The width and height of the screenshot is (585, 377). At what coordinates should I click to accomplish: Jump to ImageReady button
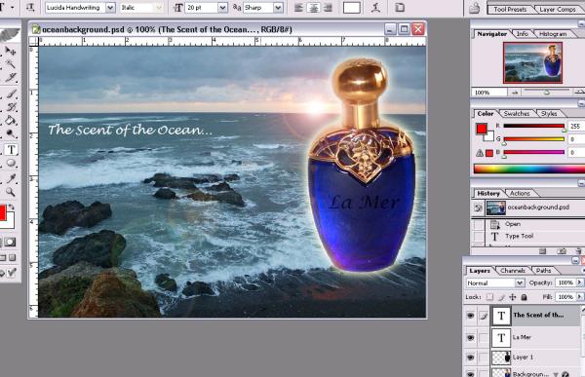11,273
